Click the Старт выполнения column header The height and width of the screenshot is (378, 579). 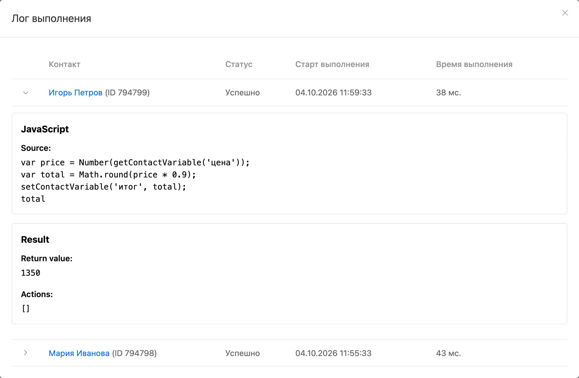(332, 64)
